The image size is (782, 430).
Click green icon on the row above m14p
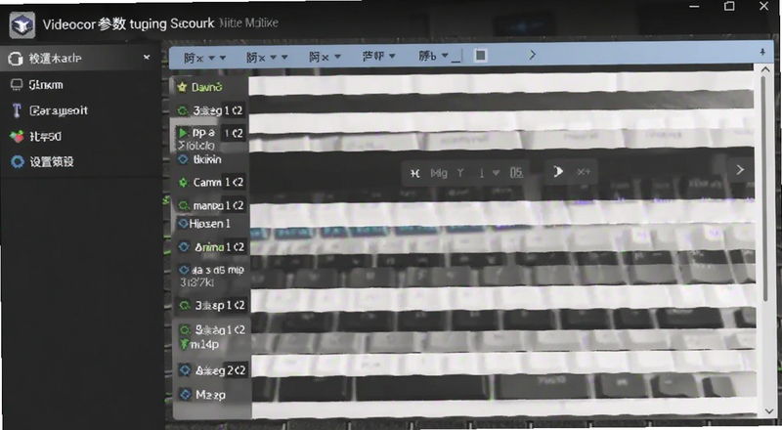tap(185, 329)
